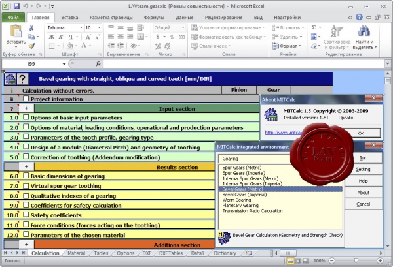Click the percent style icon
393x267 pixels.
click(x=172, y=37)
